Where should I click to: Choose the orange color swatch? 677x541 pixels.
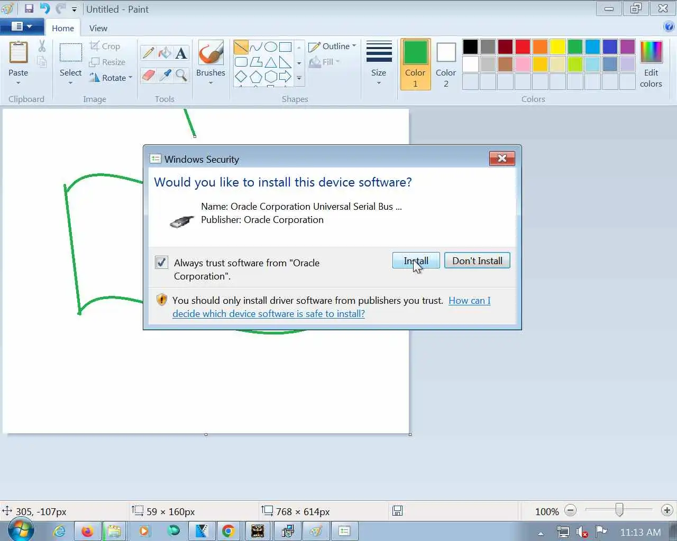coord(540,46)
